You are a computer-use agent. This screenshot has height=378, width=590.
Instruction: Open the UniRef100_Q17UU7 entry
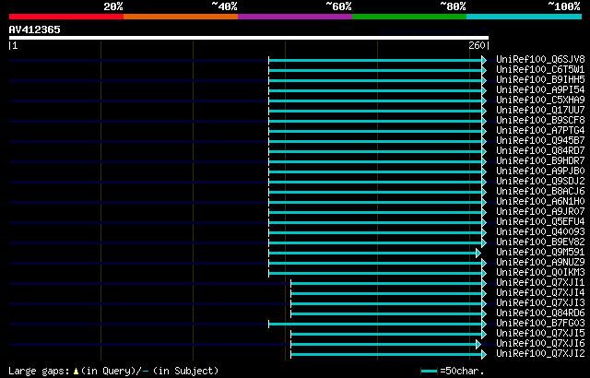[x=540, y=111]
